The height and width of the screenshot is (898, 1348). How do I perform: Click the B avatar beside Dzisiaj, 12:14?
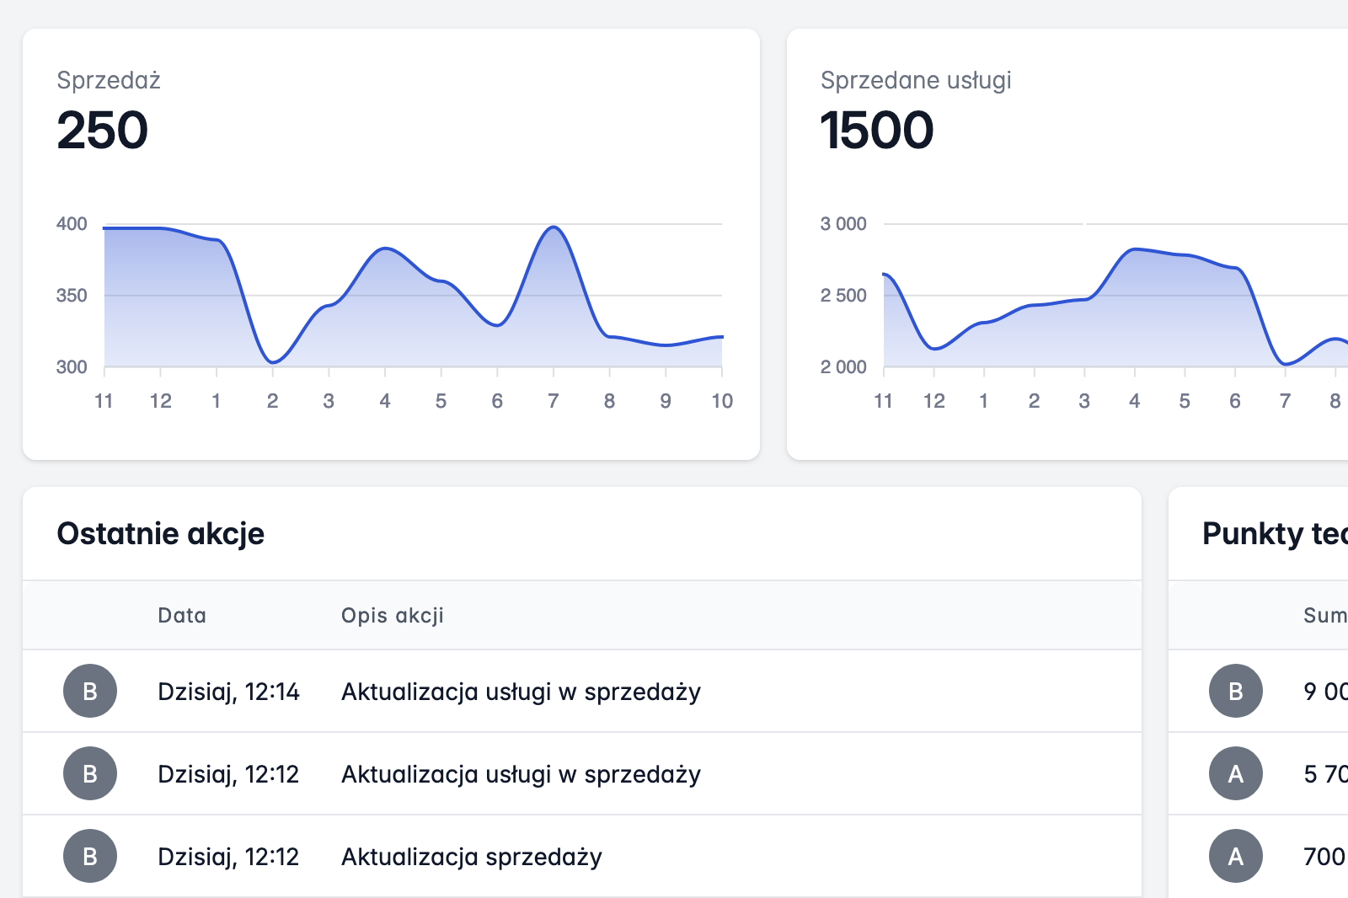pos(90,691)
